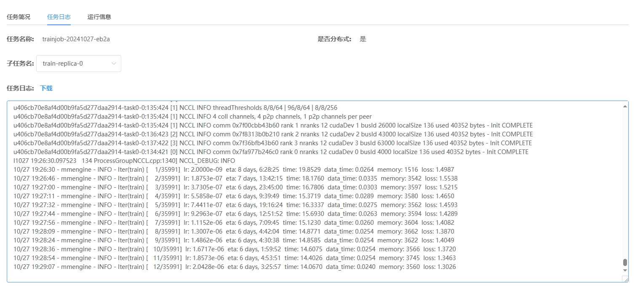Open the 运行信息 tab

point(99,17)
